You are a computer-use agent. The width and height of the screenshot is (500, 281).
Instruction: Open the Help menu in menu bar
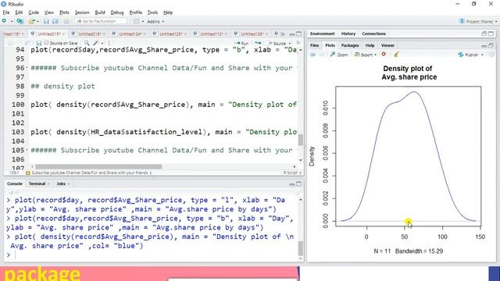tap(168, 12)
